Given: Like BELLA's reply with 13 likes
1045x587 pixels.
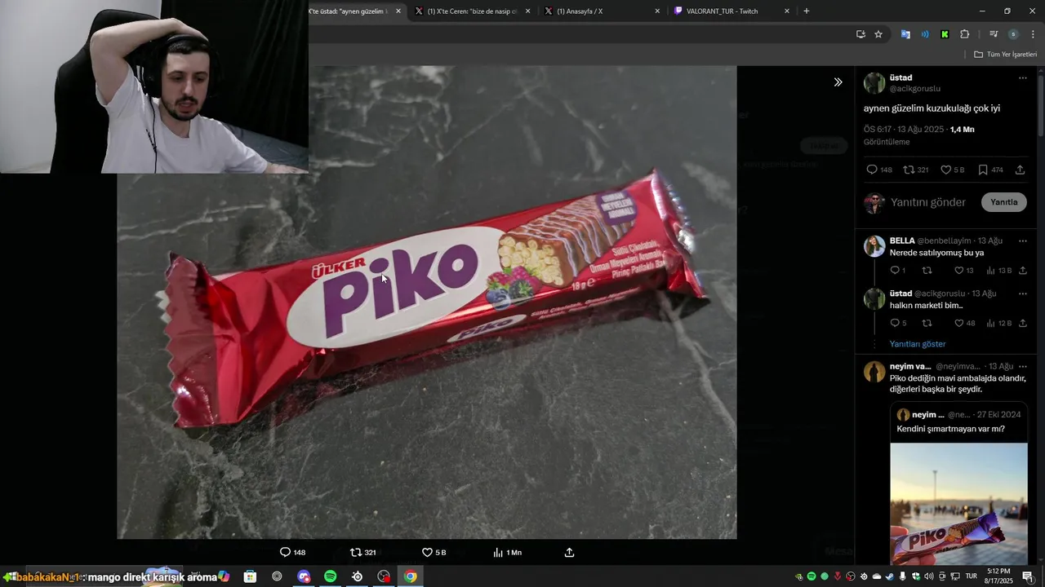Looking at the screenshot, I should pos(963,271).
